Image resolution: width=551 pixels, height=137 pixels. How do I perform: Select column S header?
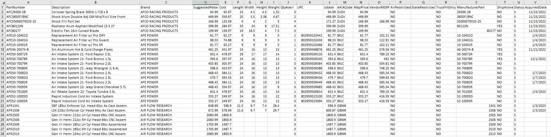476,2
